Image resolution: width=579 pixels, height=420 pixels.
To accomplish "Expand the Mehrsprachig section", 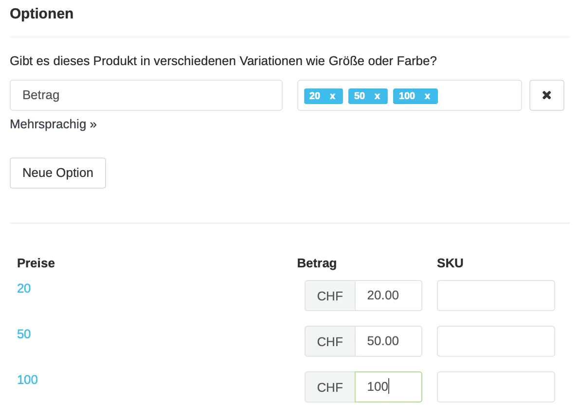I will (53, 124).
